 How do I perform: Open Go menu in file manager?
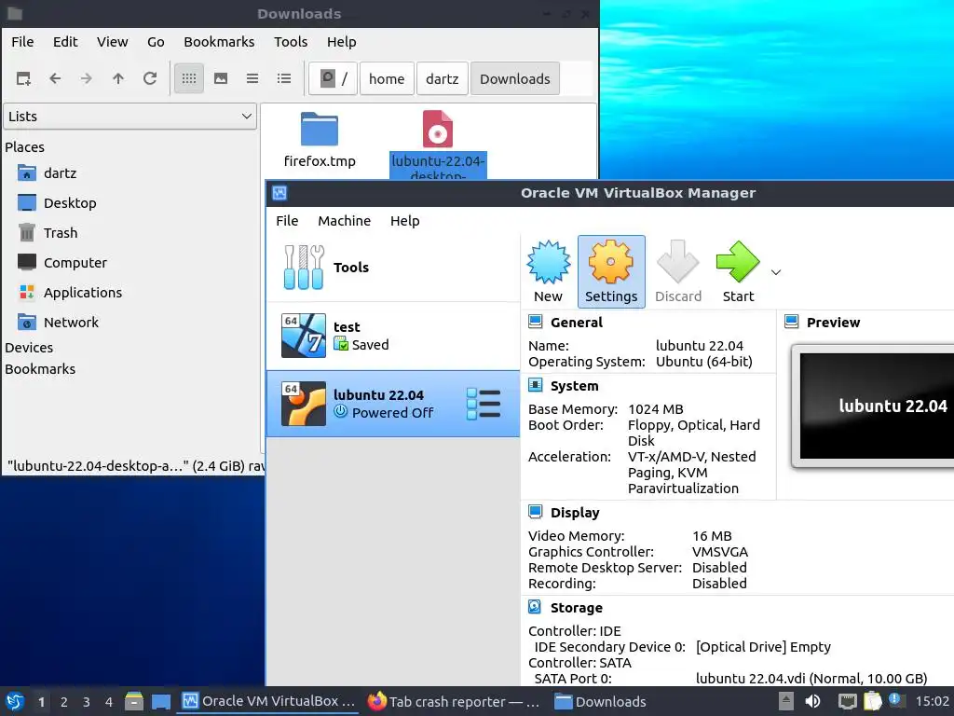[156, 41]
